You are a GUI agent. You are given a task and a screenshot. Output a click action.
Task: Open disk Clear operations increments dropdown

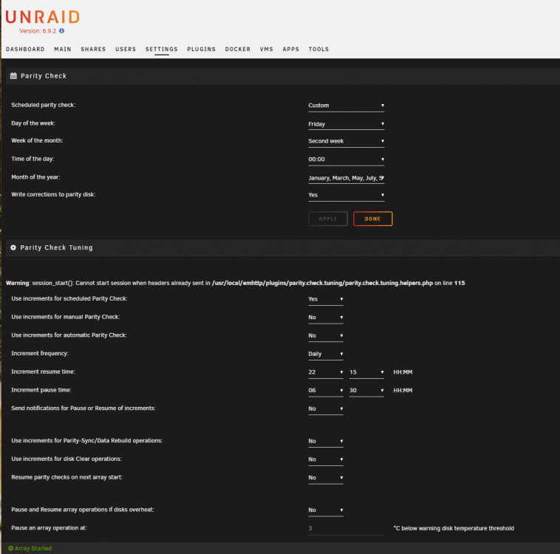click(x=326, y=459)
